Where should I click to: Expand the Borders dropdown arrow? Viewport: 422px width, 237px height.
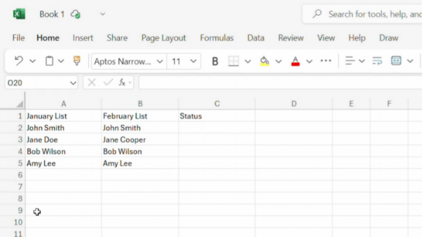point(248,61)
